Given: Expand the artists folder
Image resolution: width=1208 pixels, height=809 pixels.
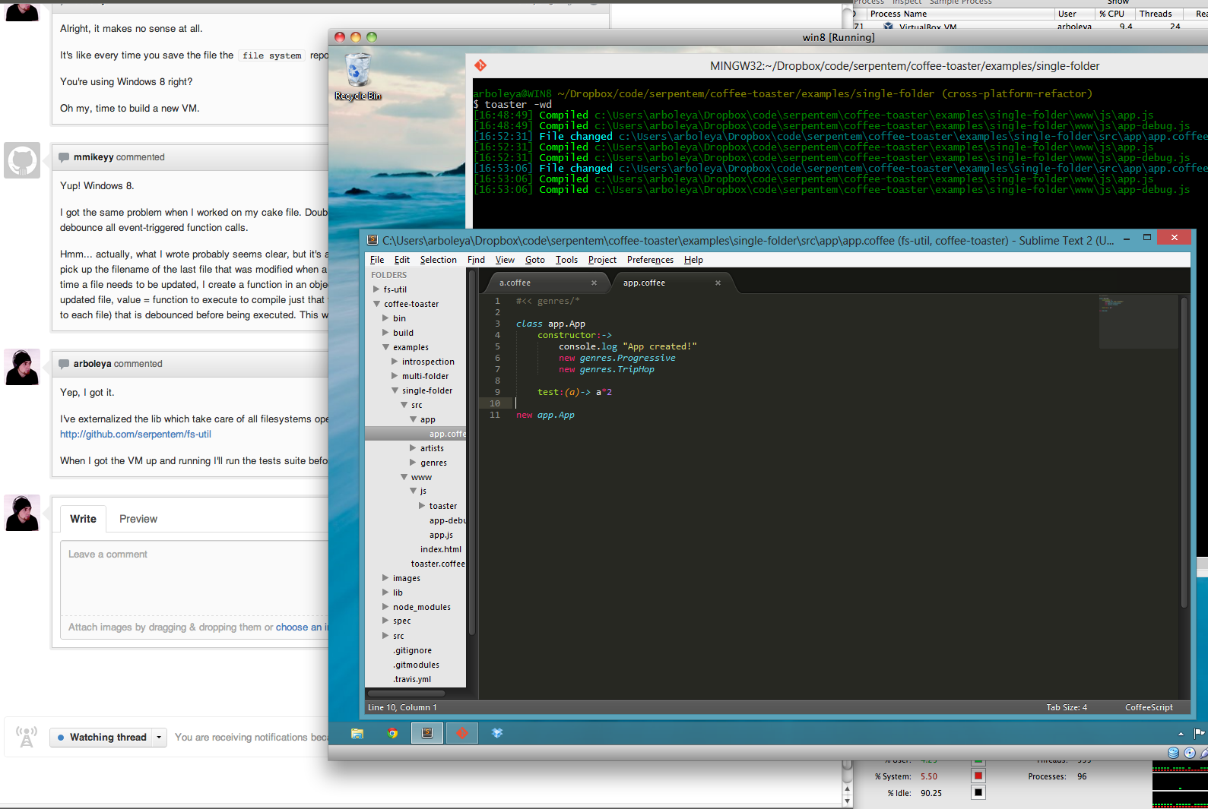Looking at the screenshot, I should pyautogui.click(x=413, y=448).
